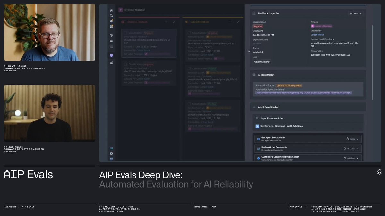This screenshot has height=216, width=385.
Task: Open the applications grid icon
Action: pyautogui.click(x=111, y=46)
